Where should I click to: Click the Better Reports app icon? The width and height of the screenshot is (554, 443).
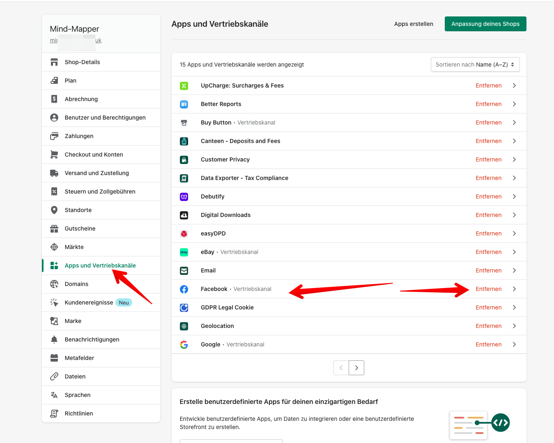184,104
